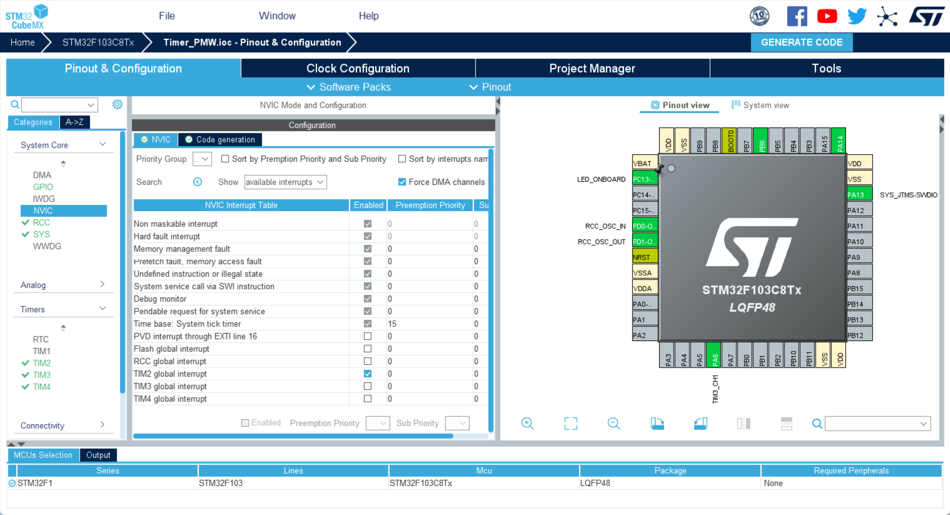Open the Help menu

(369, 16)
